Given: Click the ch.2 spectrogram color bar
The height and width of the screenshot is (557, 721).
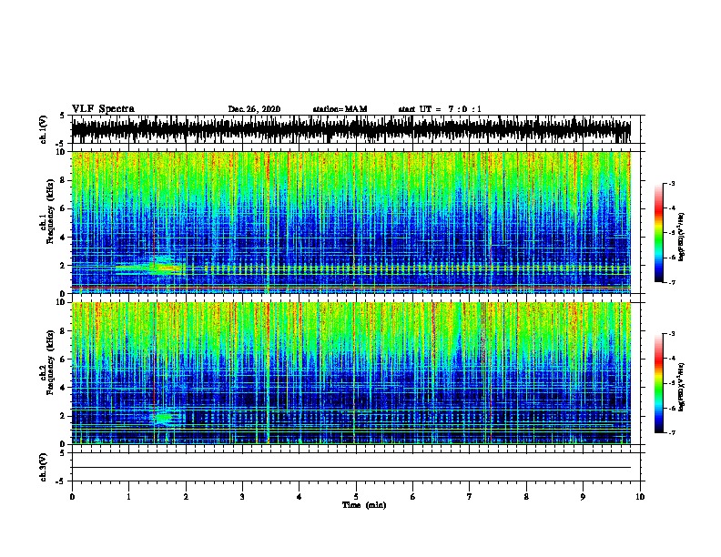Looking at the screenshot, I should pos(658,383).
